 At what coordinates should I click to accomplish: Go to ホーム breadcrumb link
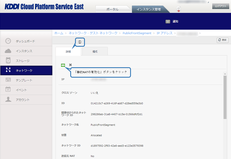(x=59, y=33)
